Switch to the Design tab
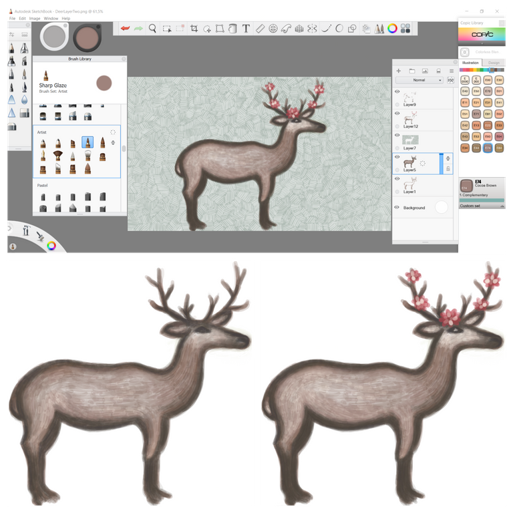Screen dimensions: 513x513 [x=494, y=63]
